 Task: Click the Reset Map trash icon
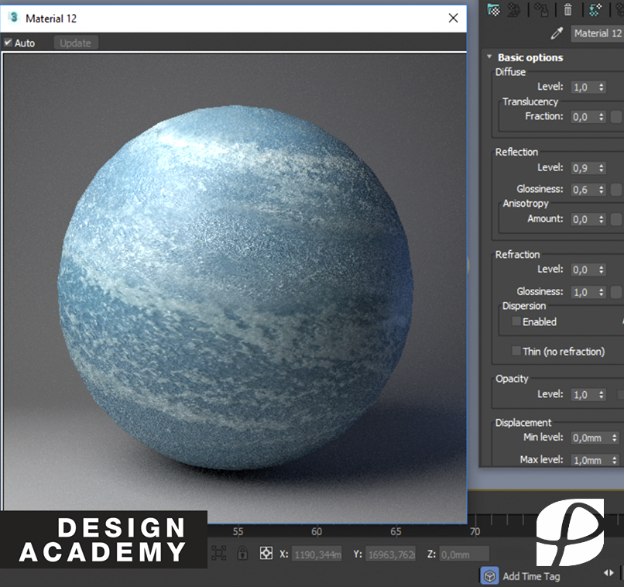coord(568,9)
